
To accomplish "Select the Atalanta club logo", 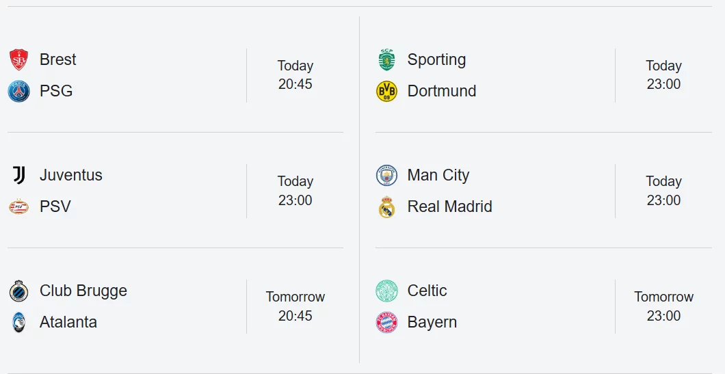I will (19, 322).
